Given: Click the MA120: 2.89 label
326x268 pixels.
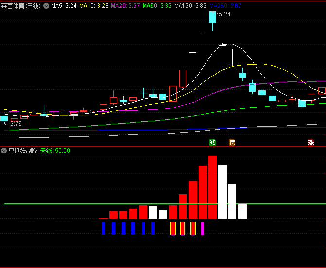Looking at the screenshot, I should (x=190, y=6).
